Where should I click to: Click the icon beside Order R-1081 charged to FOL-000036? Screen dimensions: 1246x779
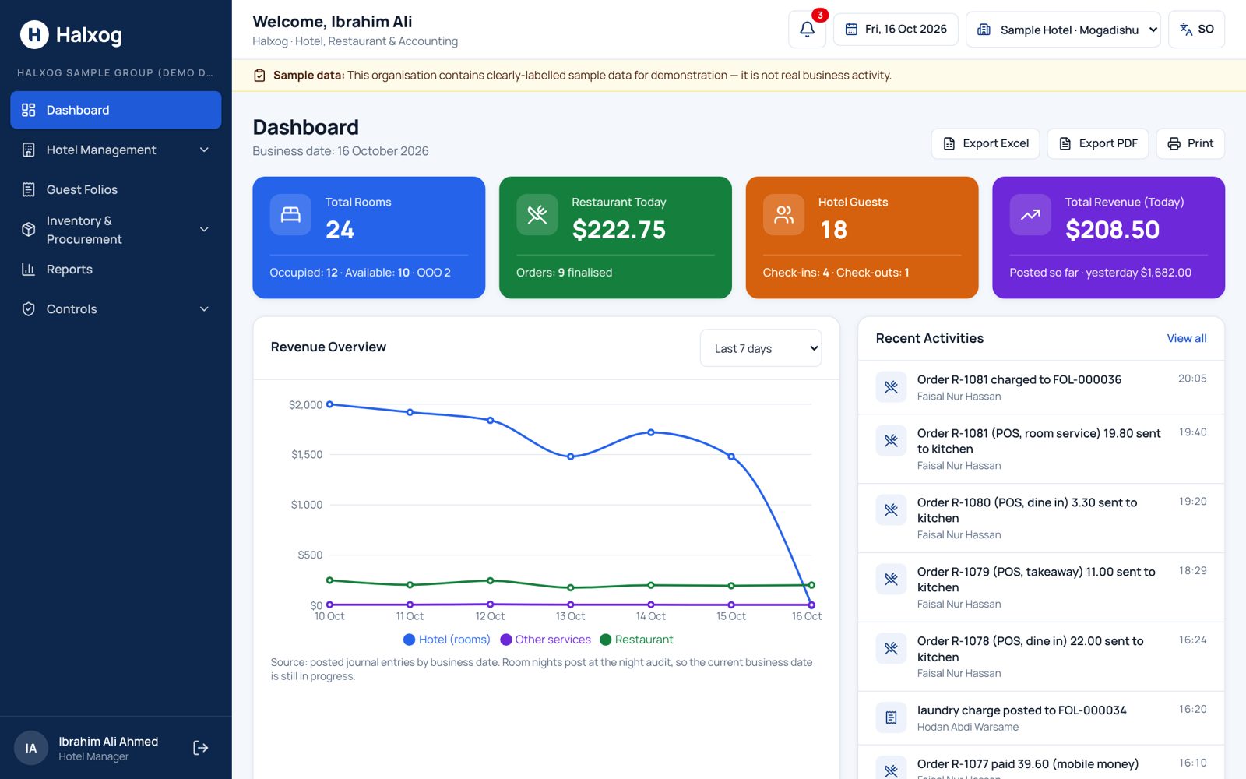click(891, 387)
